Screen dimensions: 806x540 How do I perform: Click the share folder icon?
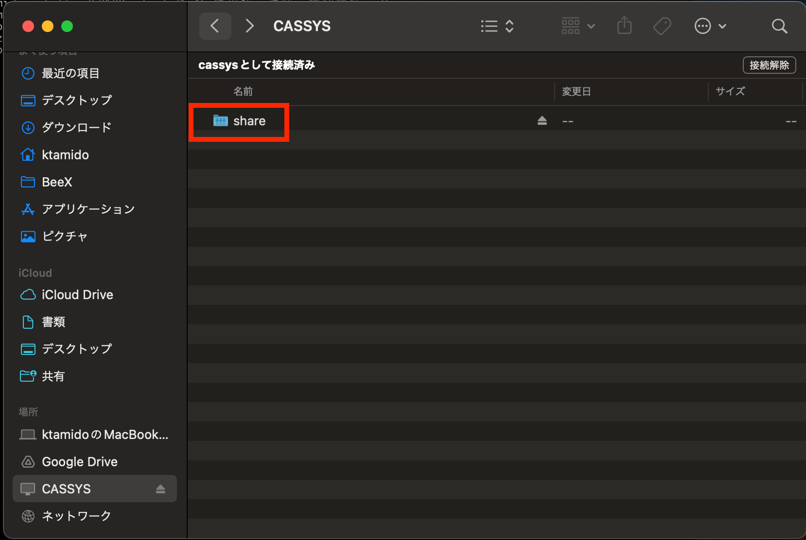[221, 120]
